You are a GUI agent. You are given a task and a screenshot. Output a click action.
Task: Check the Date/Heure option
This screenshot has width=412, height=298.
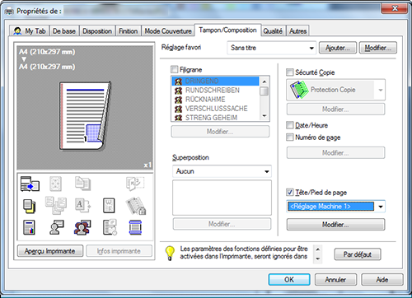click(x=289, y=125)
